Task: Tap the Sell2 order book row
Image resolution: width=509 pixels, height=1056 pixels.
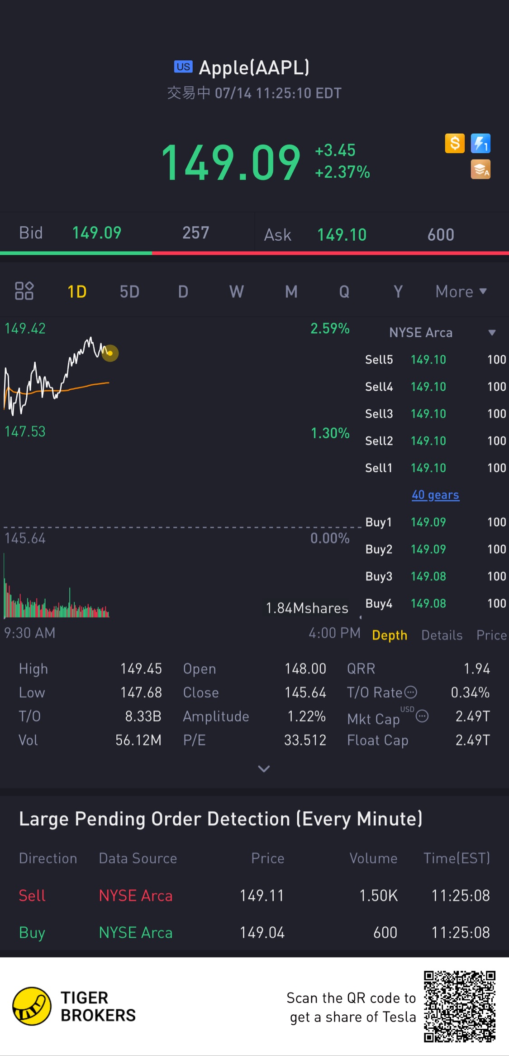Action: pos(435,441)
